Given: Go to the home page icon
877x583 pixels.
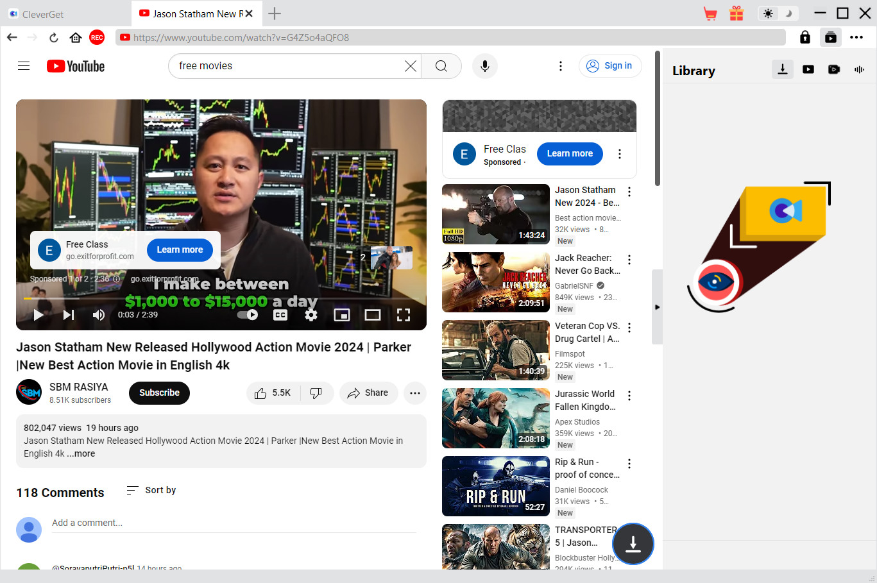Looking at the screenshot, I should click(76, 38).
